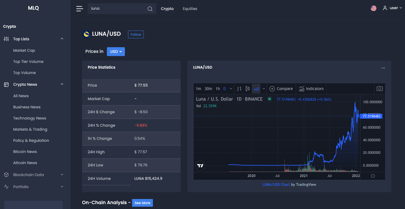Image resolution: width=405 pixels, height=209 pixels.
Task: Click the Compare button label
Action: pos(285,89)
